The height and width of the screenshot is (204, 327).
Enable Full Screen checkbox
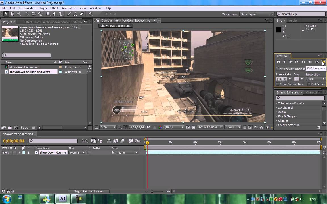(x=309, y=84)
